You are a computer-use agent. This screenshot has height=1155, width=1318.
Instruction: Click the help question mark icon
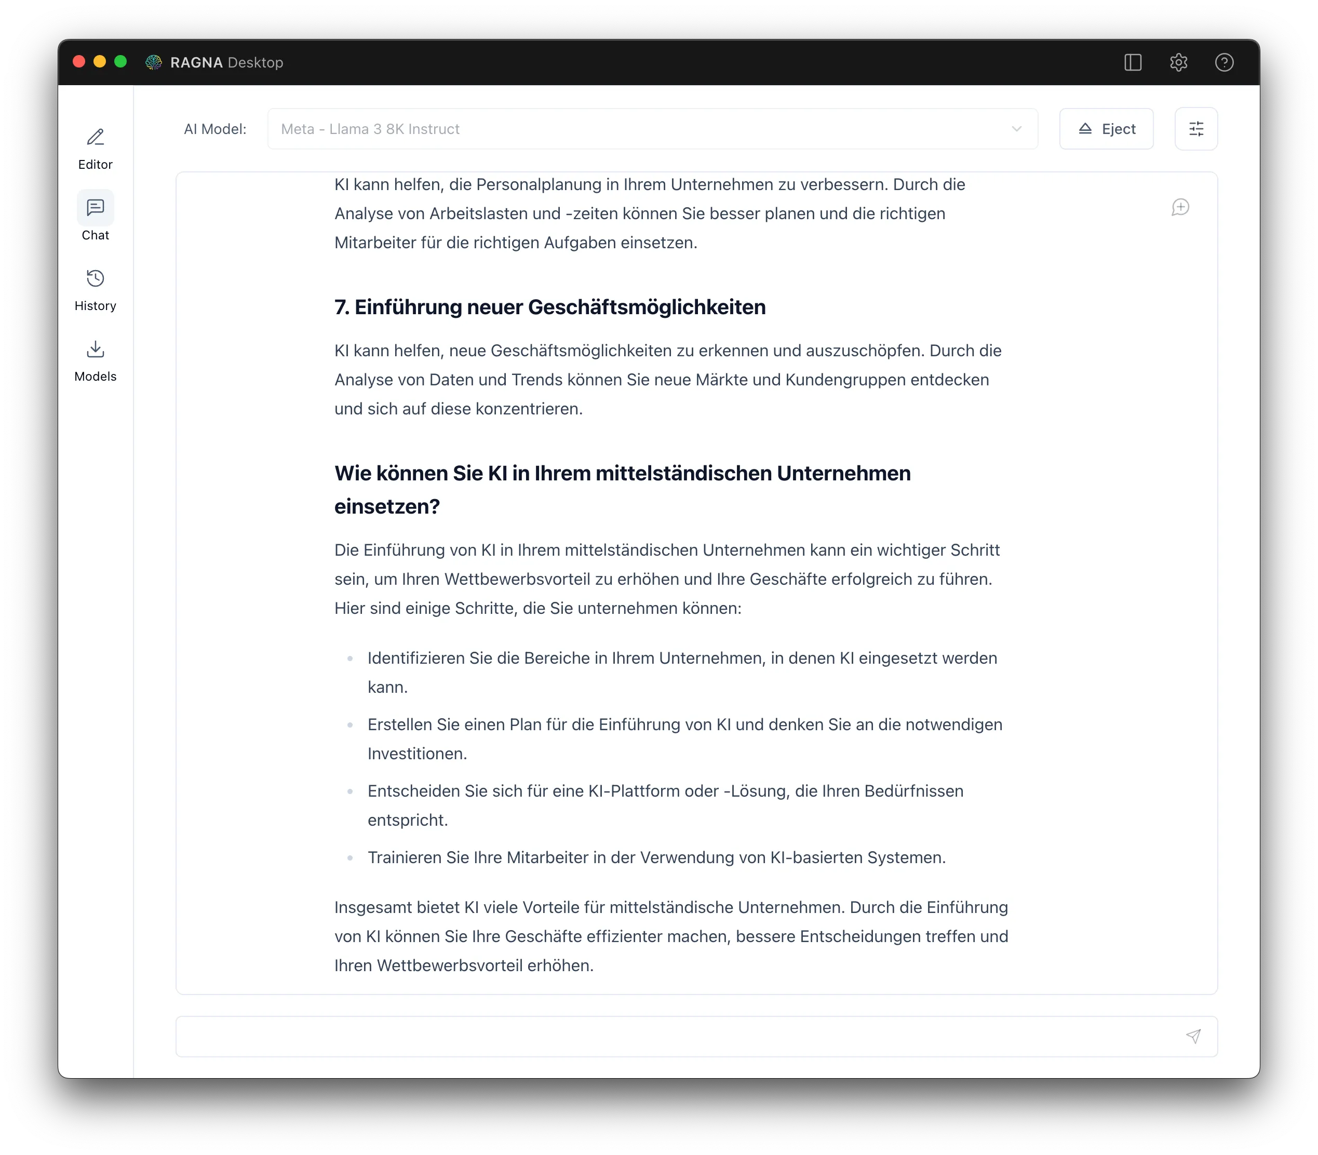1224,62
